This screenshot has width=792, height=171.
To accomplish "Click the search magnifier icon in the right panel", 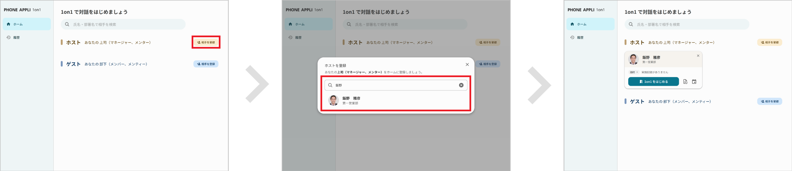I will click(x=631, y=24).
